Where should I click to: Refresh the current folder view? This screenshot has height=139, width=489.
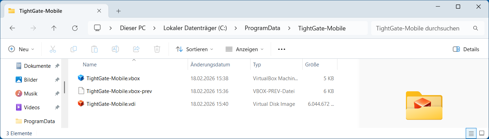coord(75,28)
